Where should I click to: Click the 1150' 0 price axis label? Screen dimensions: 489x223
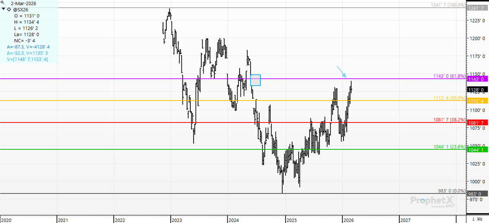click(x=476, y=74)
